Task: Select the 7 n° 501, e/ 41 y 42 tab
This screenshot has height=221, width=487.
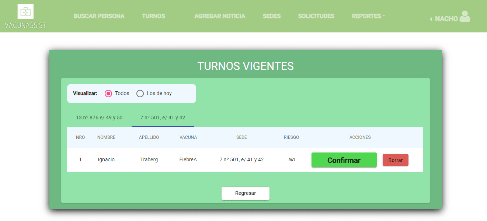Action: tap(163, 118)
